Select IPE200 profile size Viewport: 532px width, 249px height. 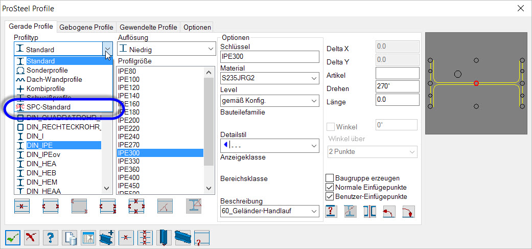click(x=160, y=120)
